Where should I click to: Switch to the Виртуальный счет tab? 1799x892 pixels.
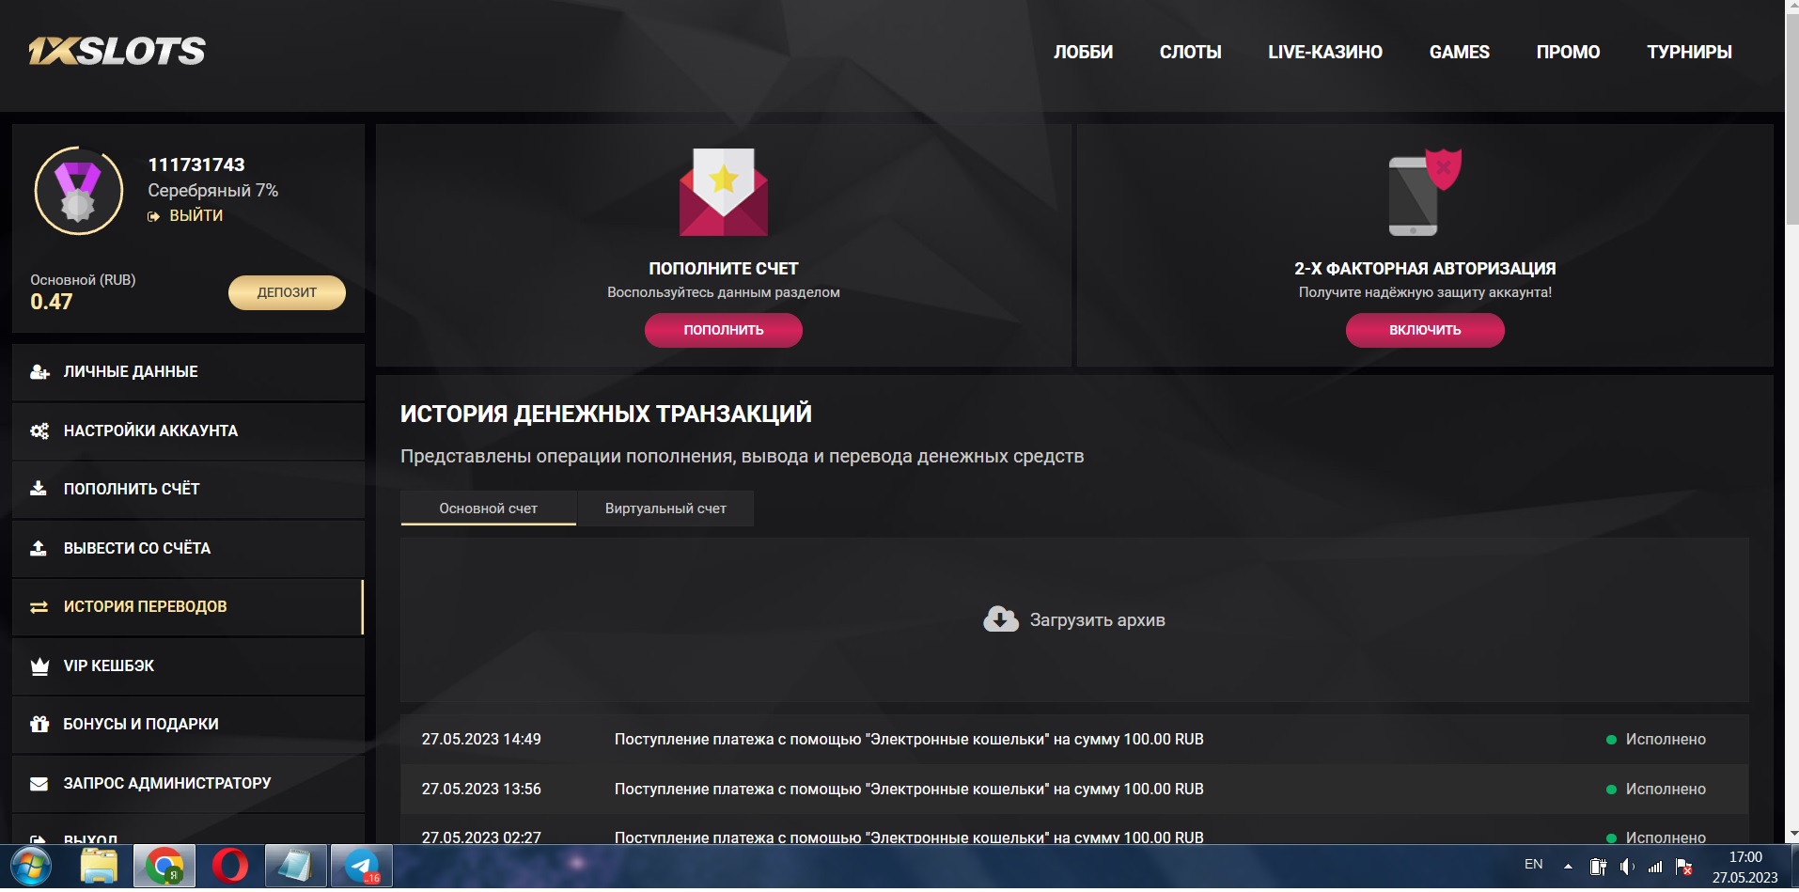(x=665, y=508)
